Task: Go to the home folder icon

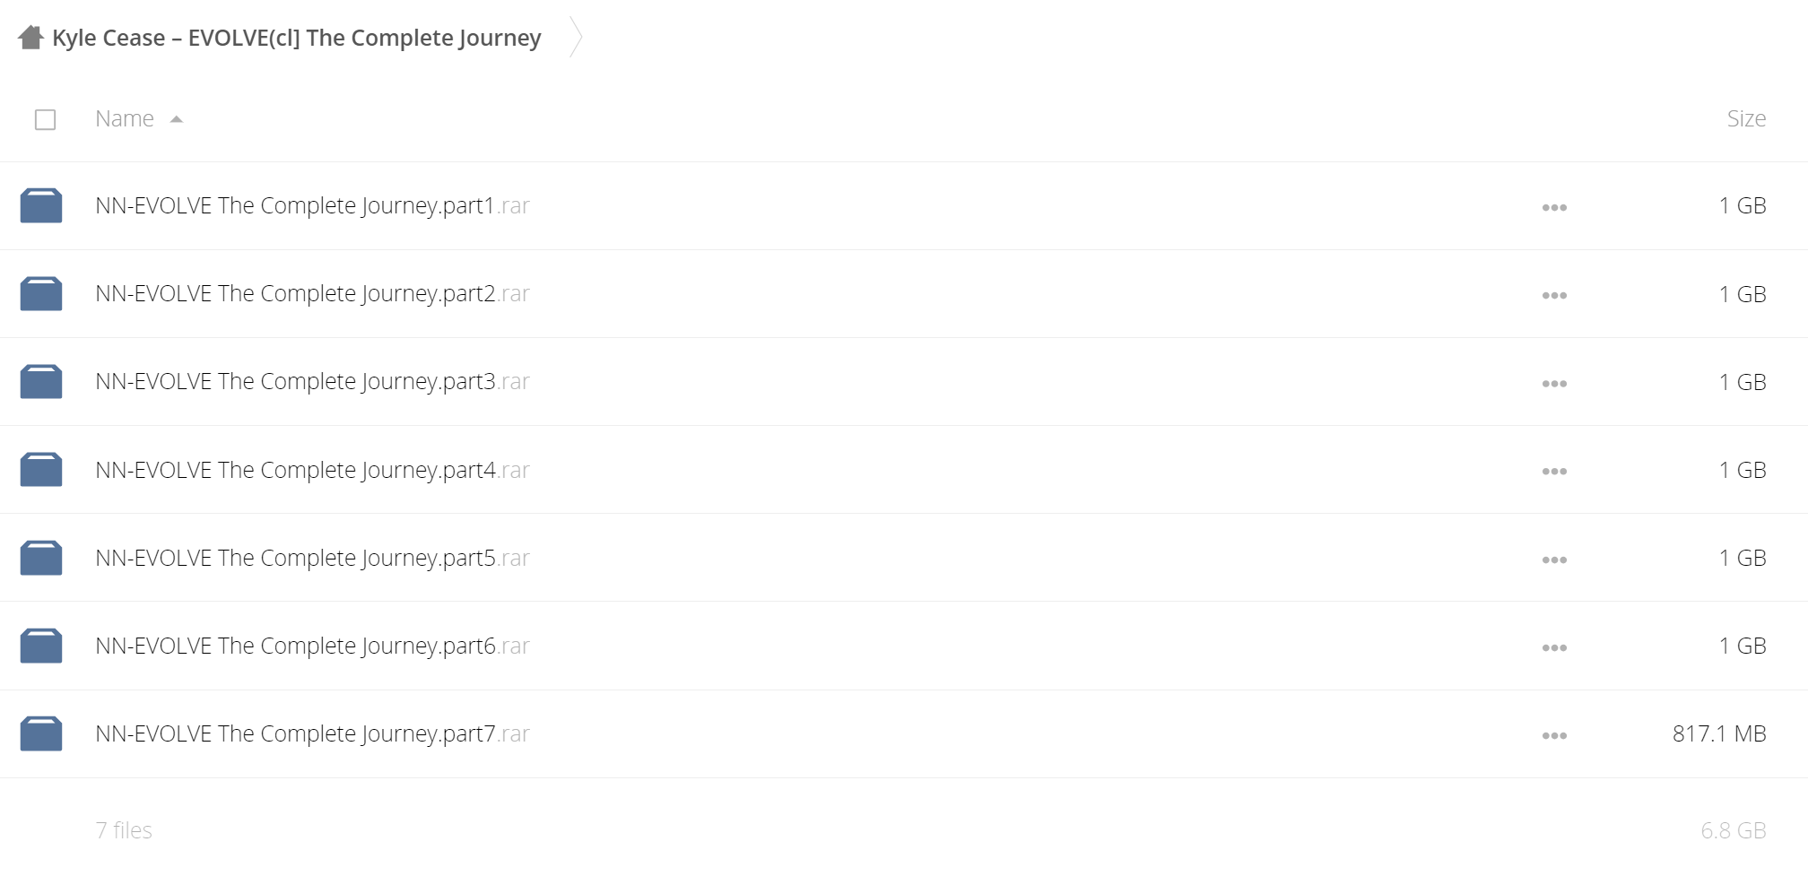Action: (30, 38)
